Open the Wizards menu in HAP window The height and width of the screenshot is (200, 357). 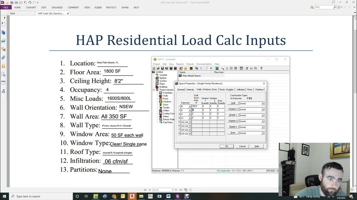pos(190,64)
